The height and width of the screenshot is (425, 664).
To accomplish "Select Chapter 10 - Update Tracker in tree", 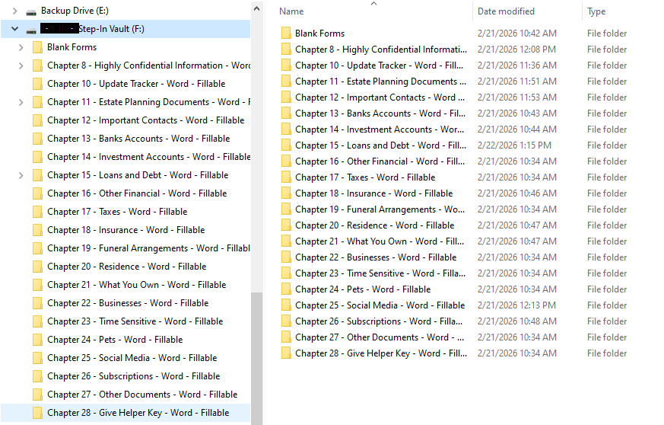I will click(136, 84).
